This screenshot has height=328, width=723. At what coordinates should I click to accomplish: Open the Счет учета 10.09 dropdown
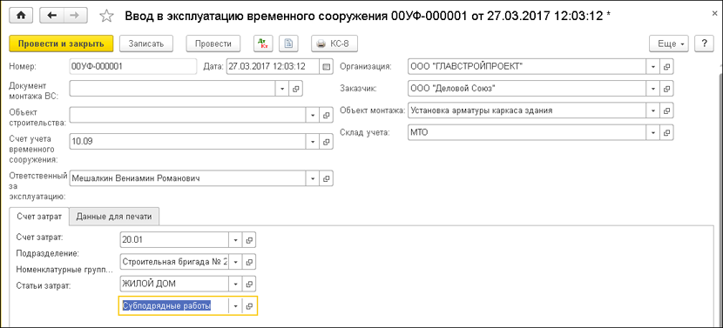pos(313,142)
